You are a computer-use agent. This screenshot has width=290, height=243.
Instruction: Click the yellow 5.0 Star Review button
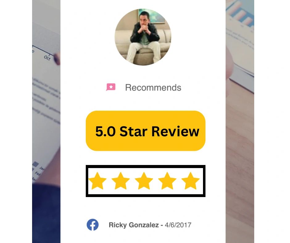pos(146,131)
